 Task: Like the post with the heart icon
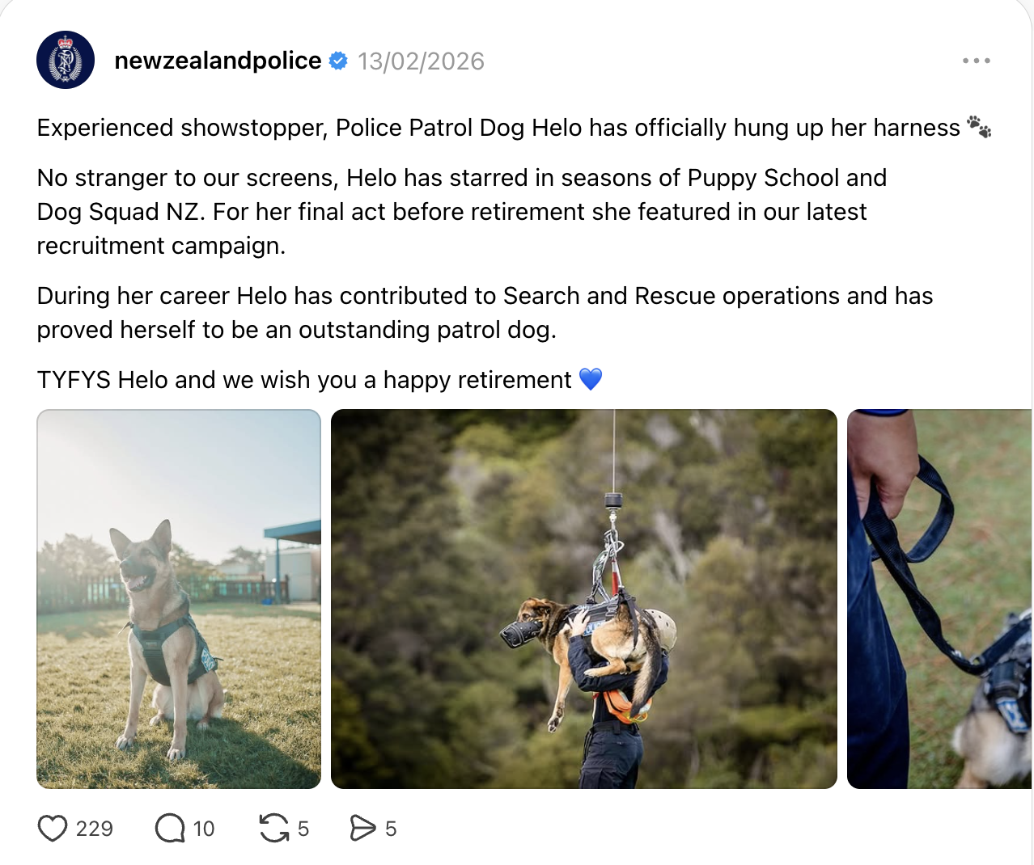[x=53, y=829]
